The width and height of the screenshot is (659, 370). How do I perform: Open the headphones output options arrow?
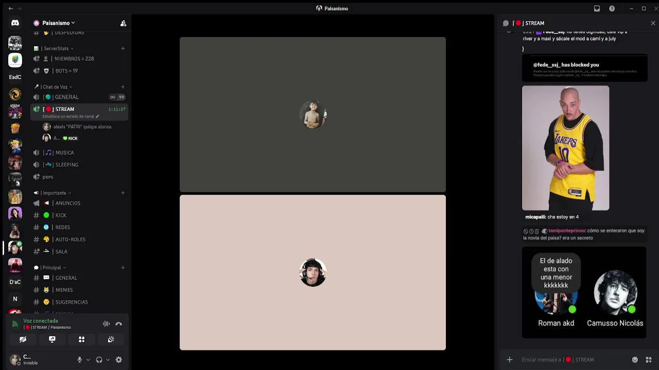108,360
